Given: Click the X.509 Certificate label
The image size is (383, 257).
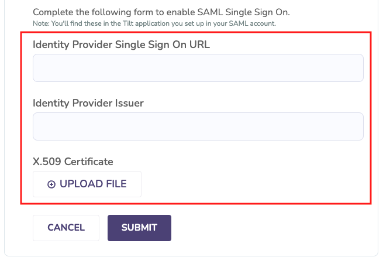Looking at the screenshot, I should (x=73, y=162).
